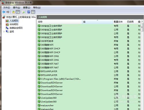The image size is (144, 110).
Task: Sort by the 组 column header
Action: (x=97, y=22)
